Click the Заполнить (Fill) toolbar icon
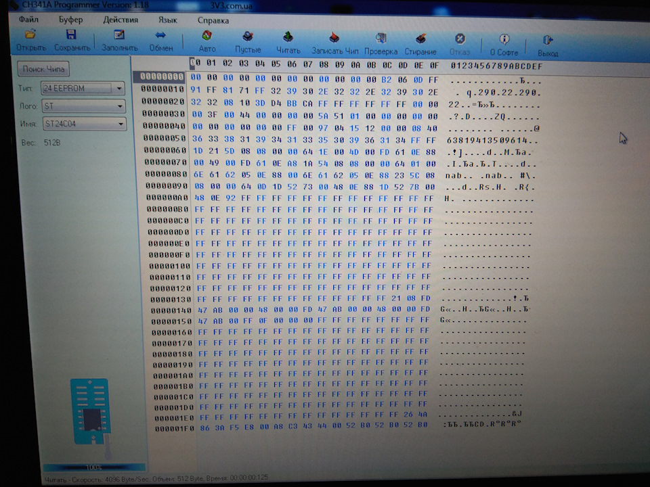The image size is (650, 487). coord(119,35)
